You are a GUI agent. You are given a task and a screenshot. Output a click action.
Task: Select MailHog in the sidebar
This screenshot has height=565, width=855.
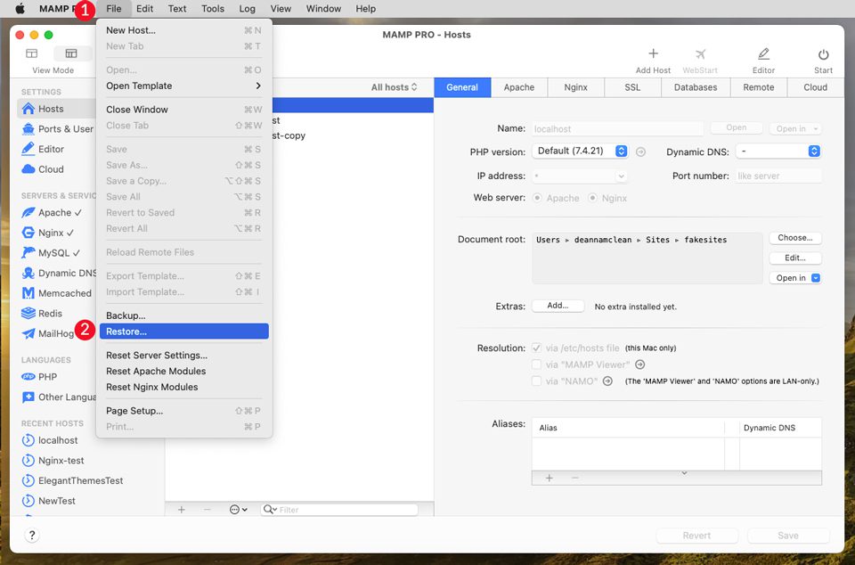[53, 332]
